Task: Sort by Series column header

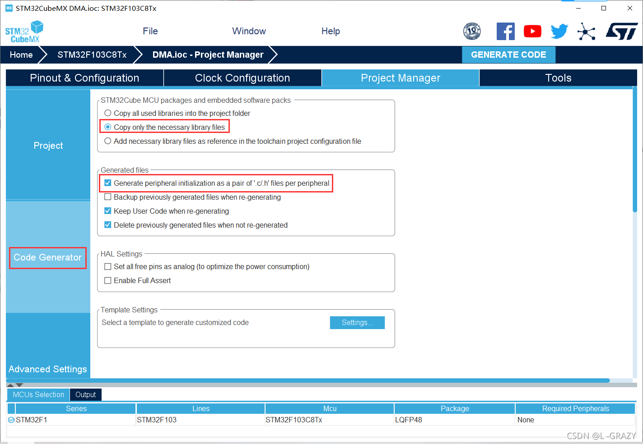Action: pos(76,408)
